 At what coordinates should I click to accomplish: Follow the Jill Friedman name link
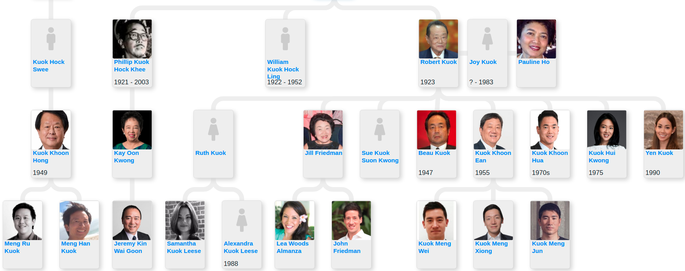pos(324,153)
